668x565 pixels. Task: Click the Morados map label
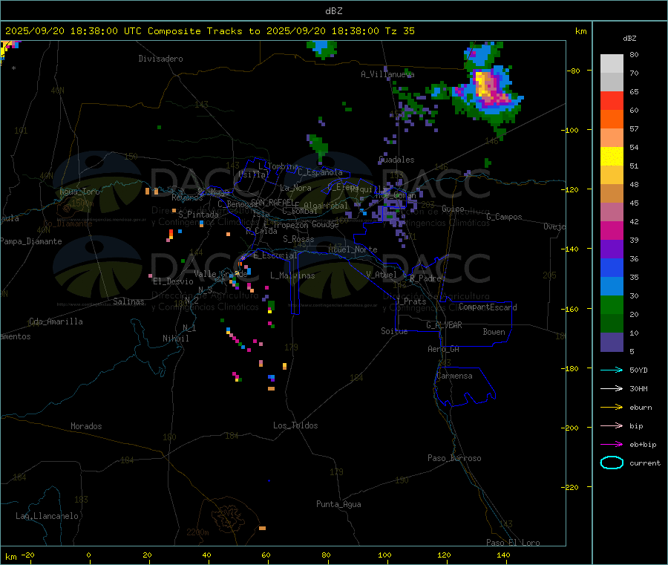click(86, 426)
